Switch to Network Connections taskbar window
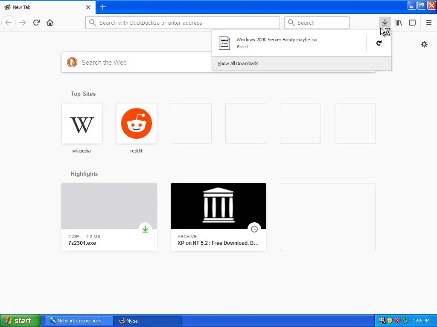Image resolution: width=437 pixels, height=327 pixels. coord(79,321)
